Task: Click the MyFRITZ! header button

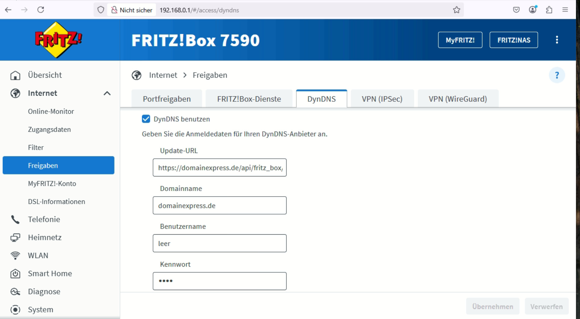Action: click(460, 40)
